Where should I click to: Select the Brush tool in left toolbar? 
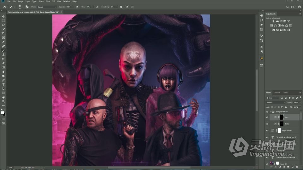(3, 50)
